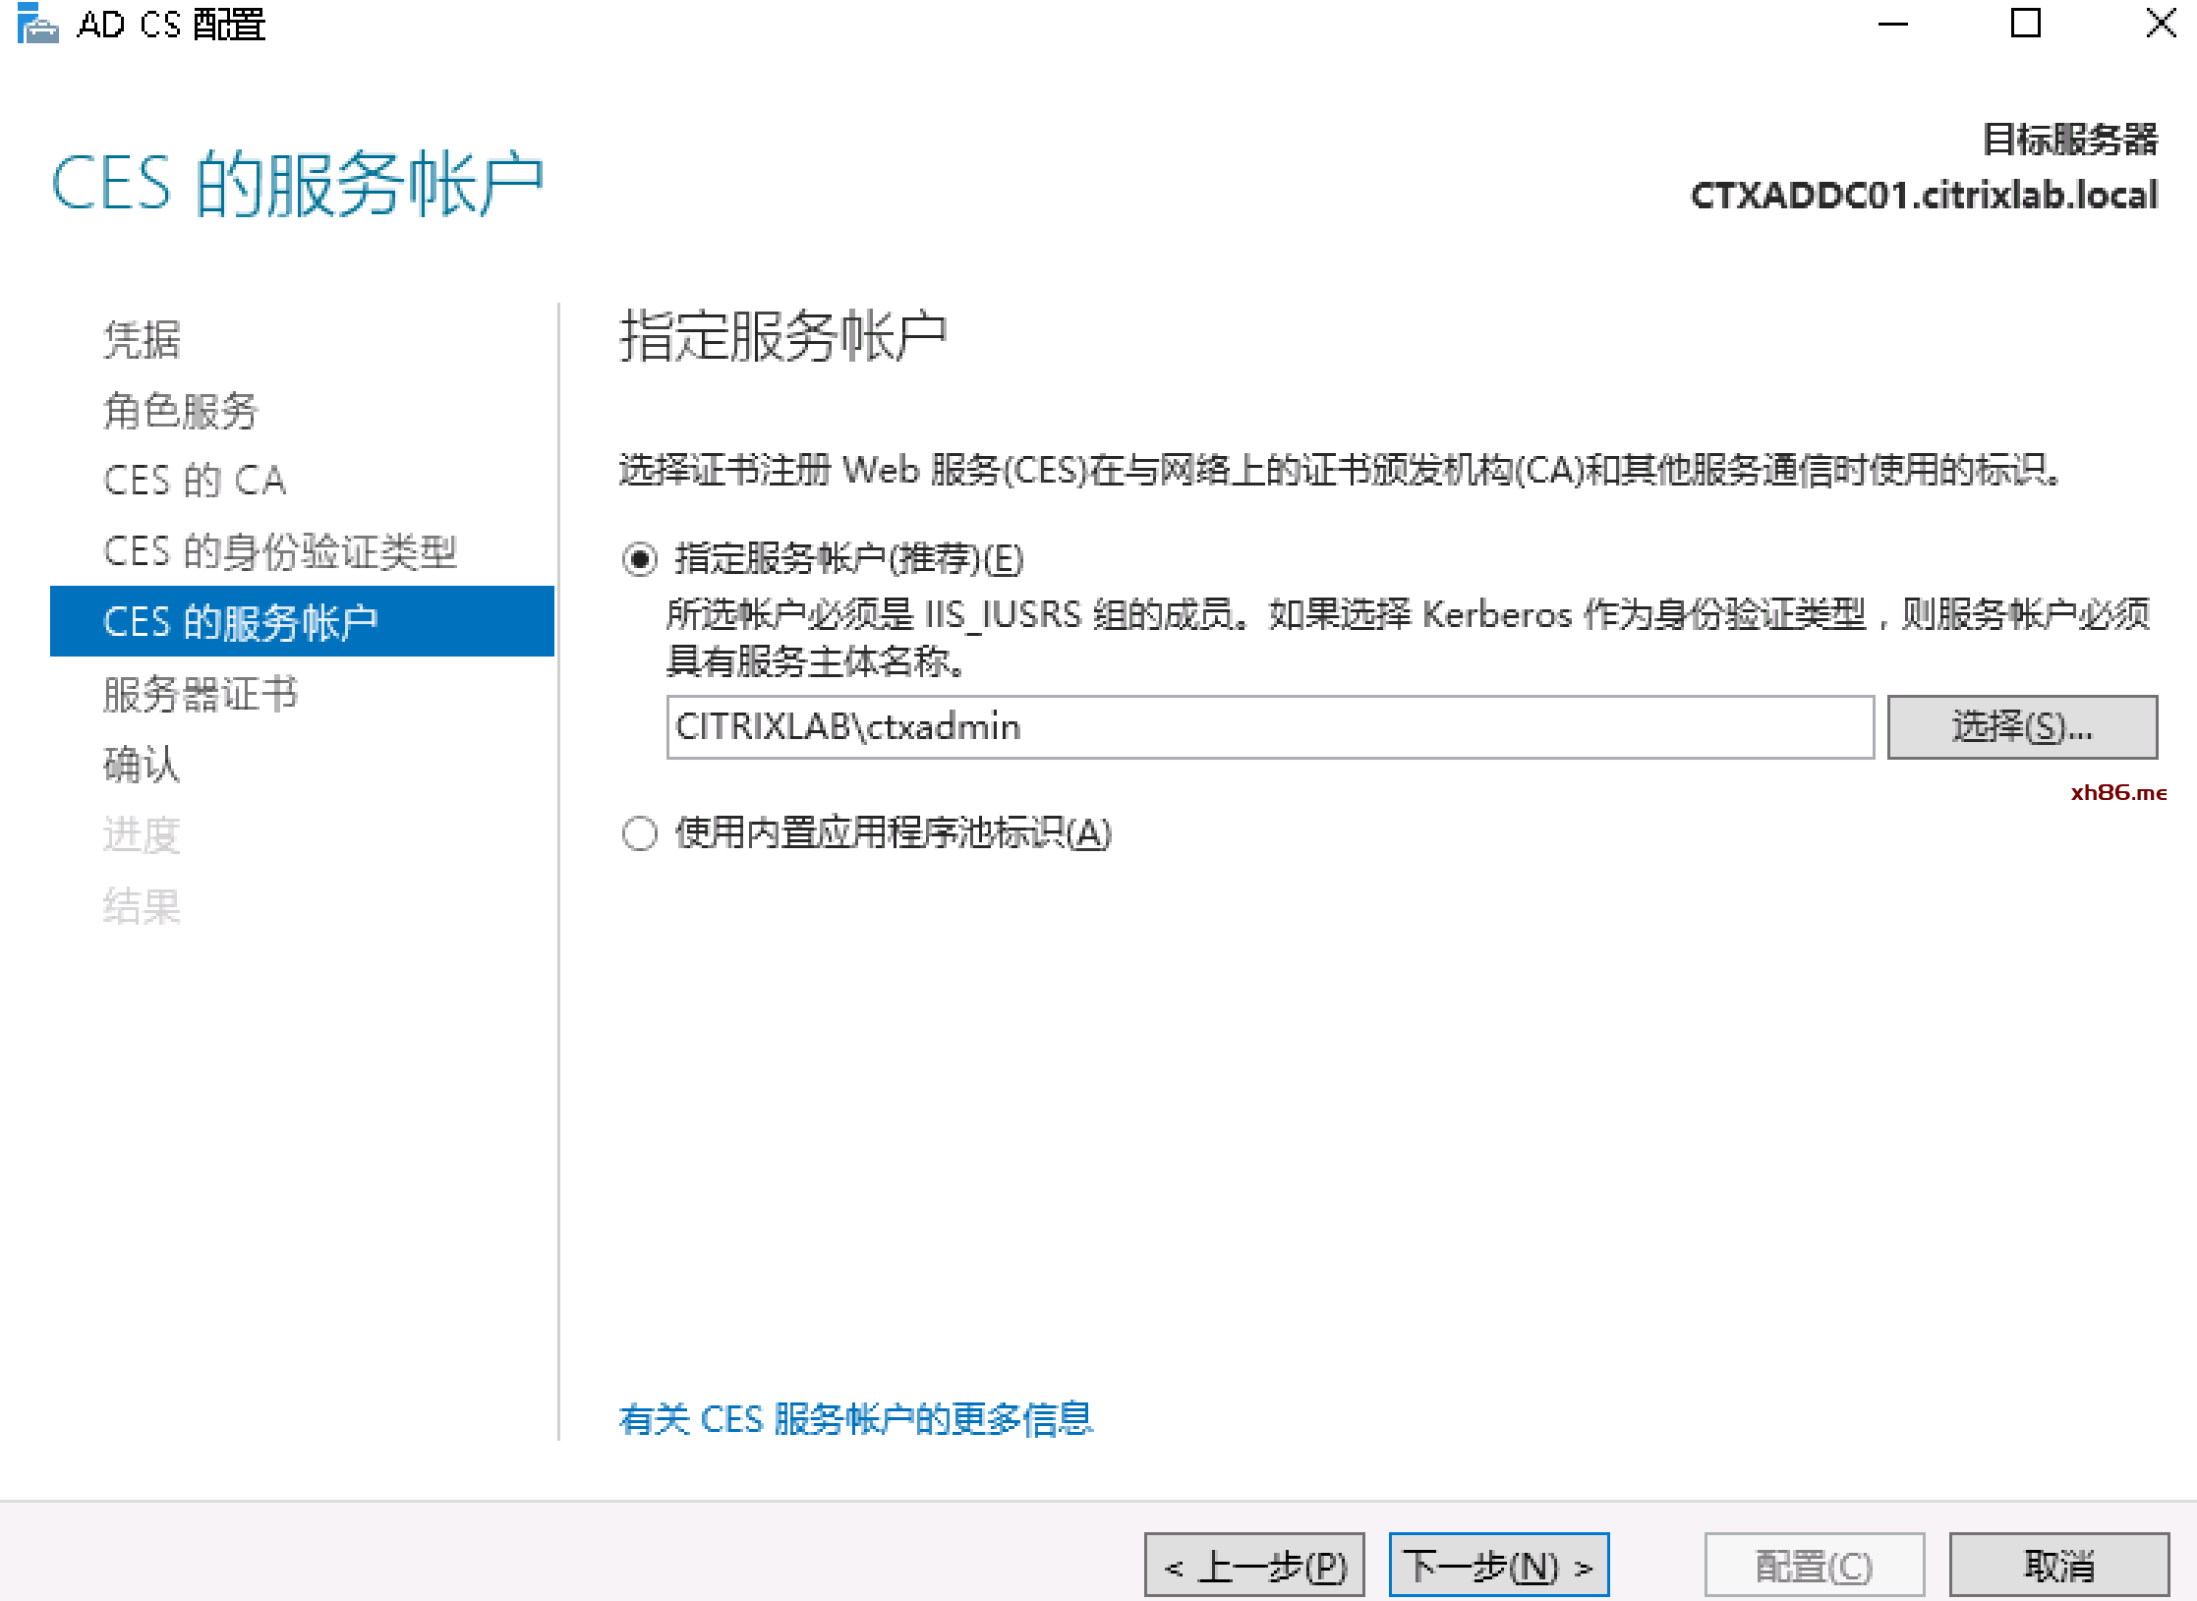
Task: Open the 确认 step in sidebar
Action: click(x=143, y=764)
